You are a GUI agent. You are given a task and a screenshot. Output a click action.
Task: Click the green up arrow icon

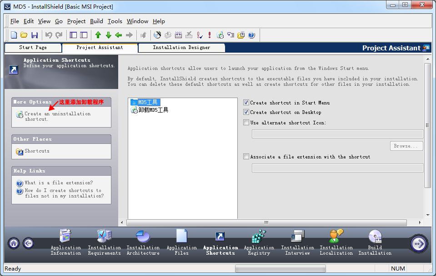pyautogui.click(x=98, y=35)
